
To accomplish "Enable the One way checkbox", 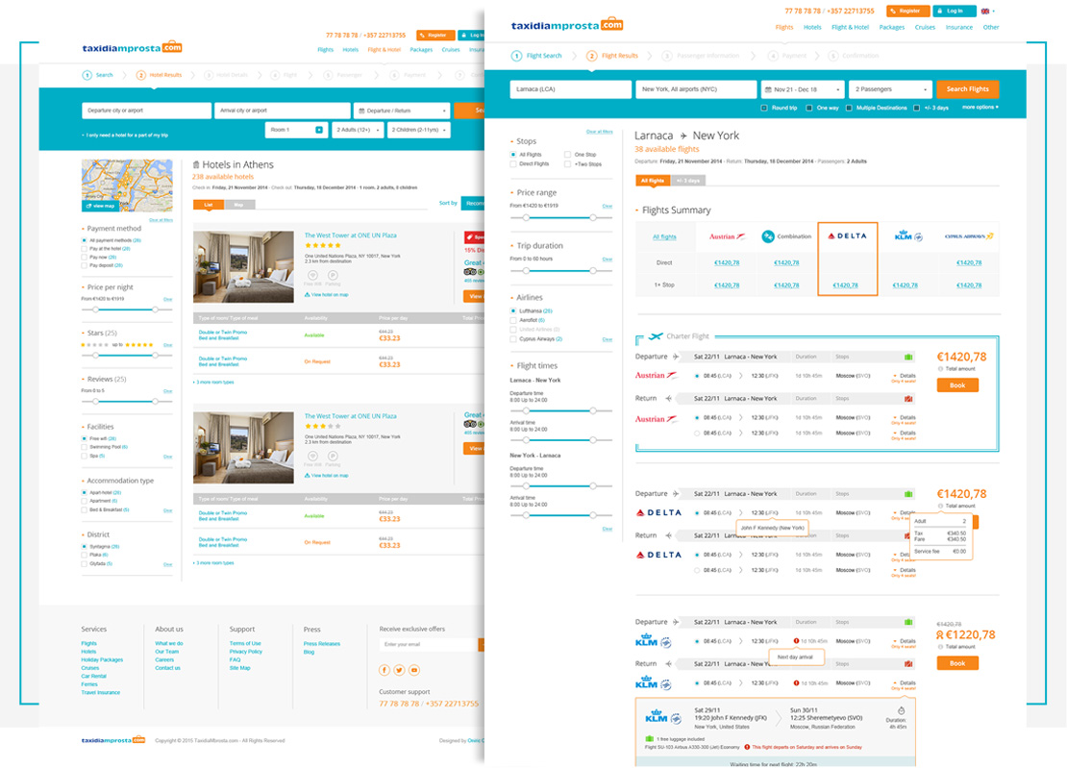I will (809, 108).
